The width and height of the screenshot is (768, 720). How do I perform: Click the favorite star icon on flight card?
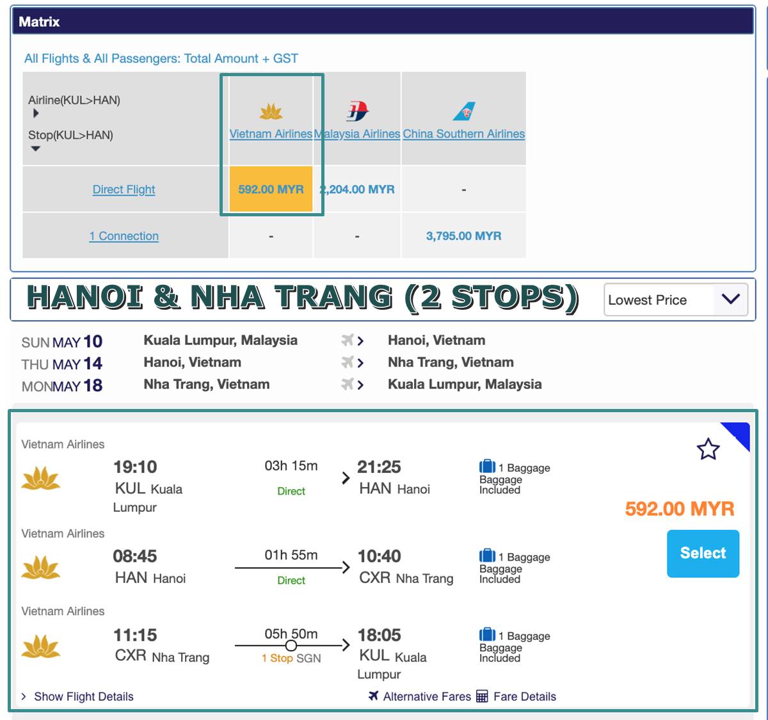[x=708, y=449]
